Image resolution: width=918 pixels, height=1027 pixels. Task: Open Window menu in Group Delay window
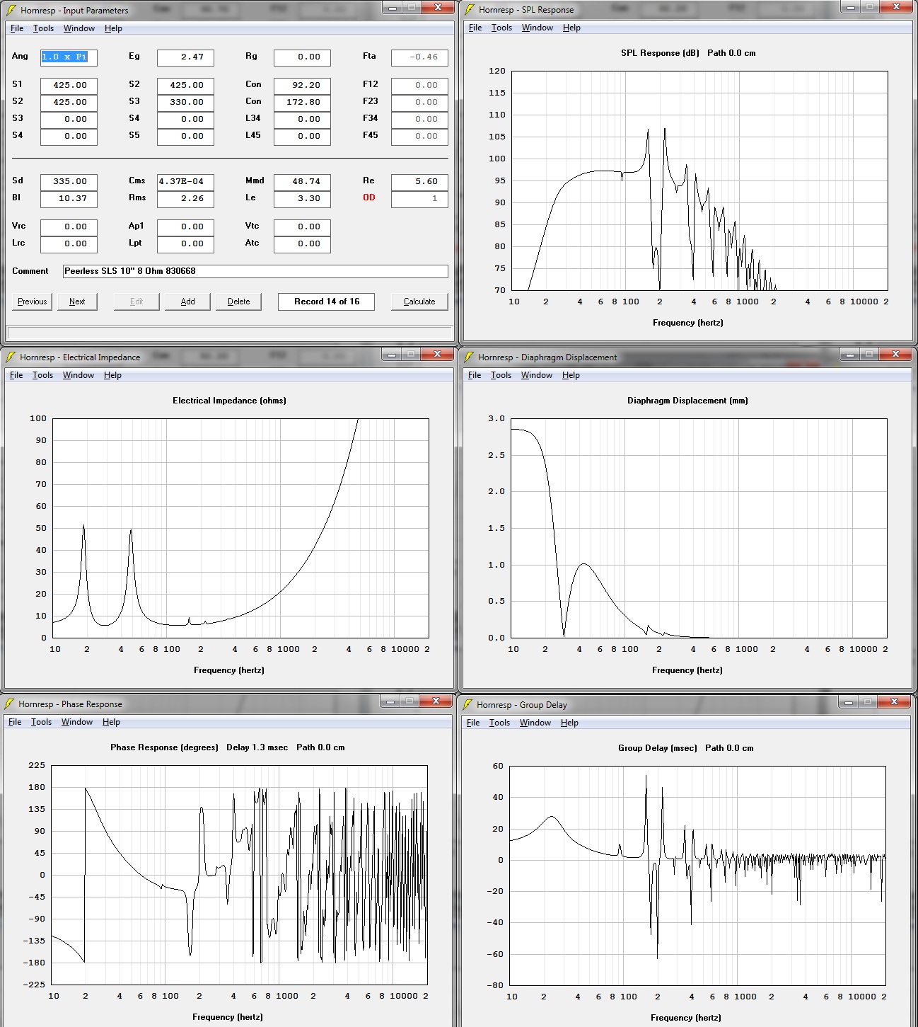point(535,723)
